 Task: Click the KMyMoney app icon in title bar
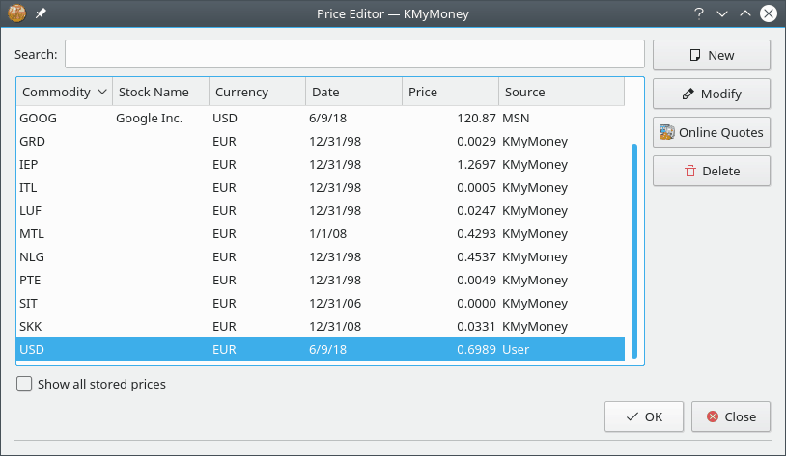tap(16, 13)
